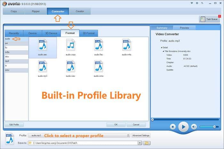The width and height of the screenshot is (224, 149).
Task: Pick the audio.copy profile icon
Action: pos(70,45)
